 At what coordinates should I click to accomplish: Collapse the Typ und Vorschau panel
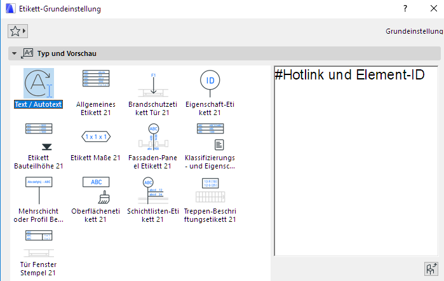tap(14, 53)
